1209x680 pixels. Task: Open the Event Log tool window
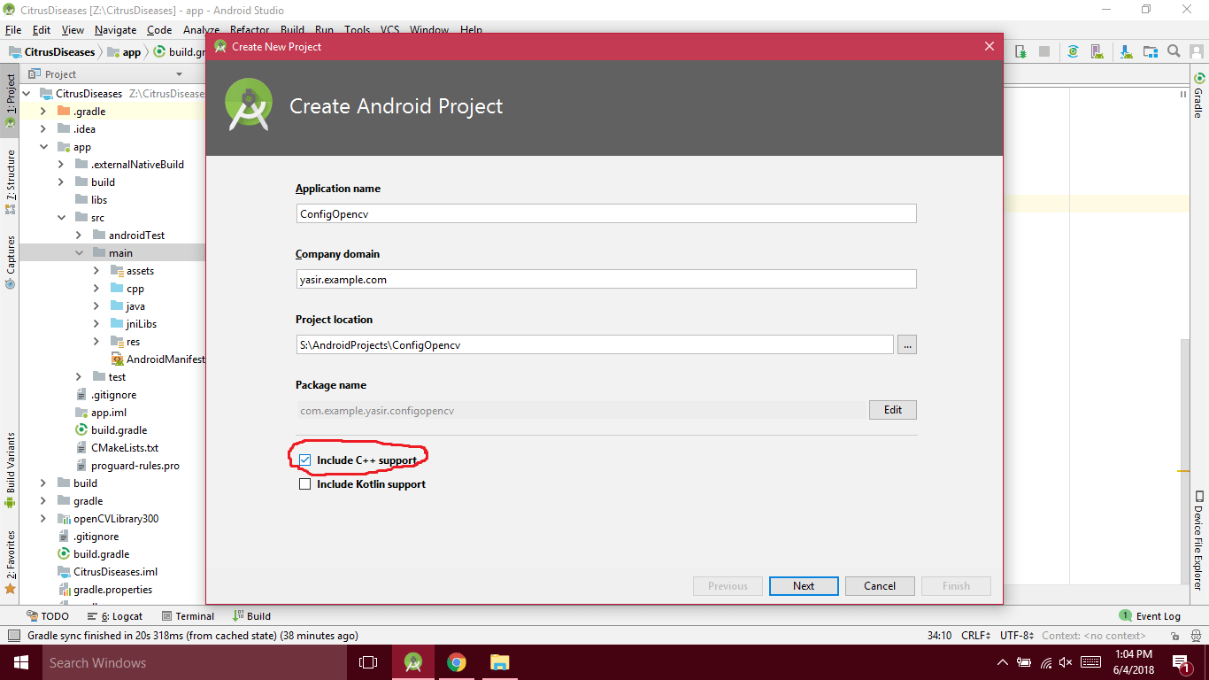(x=1150, y=616)
